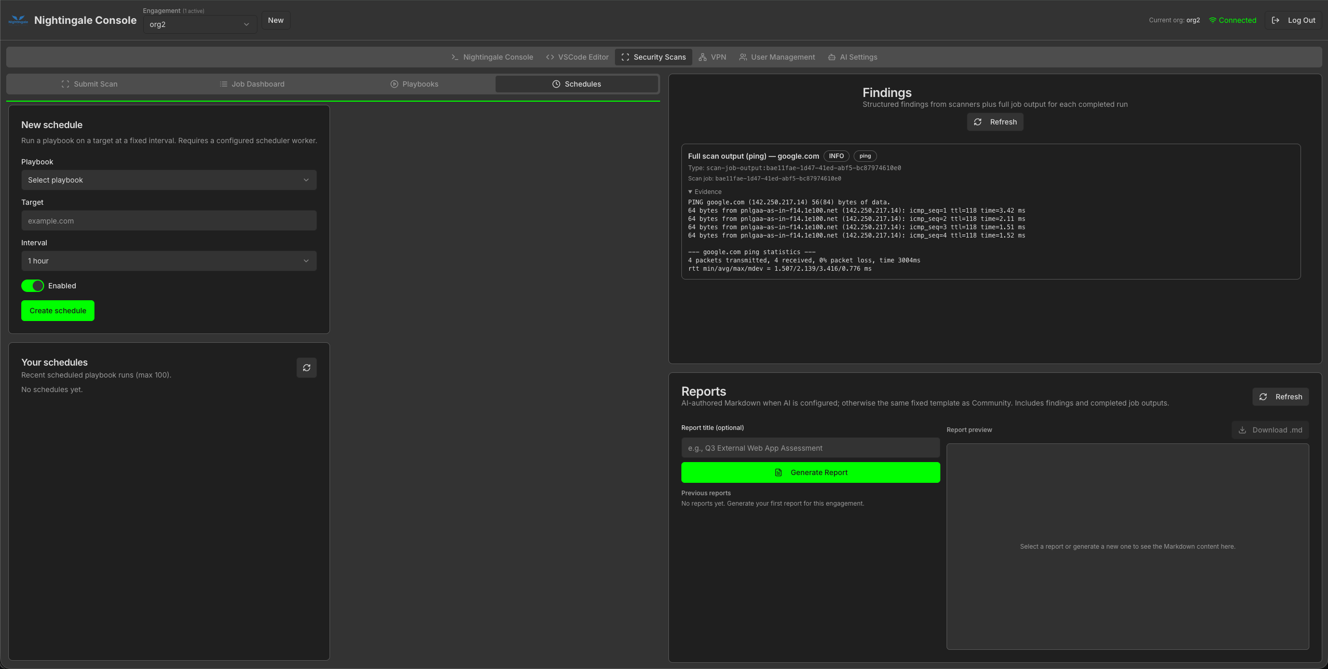Click the clock icon on Schedules tab
This screenshot has width=1328, height=669.
tap(556, 84)
